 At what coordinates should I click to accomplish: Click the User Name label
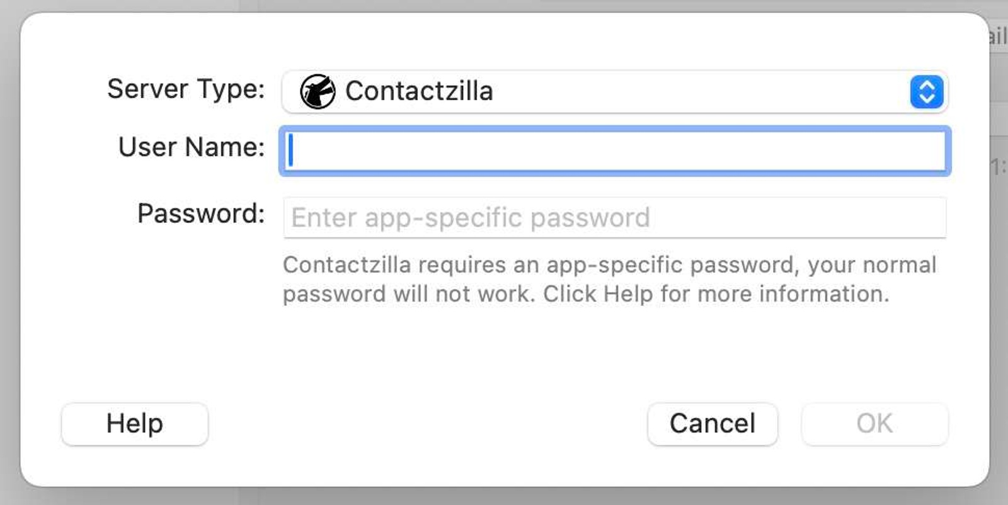coord(191,147)
